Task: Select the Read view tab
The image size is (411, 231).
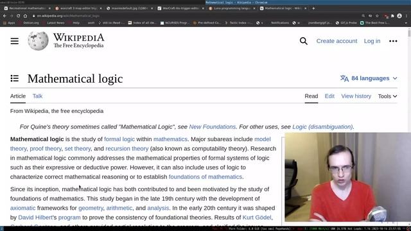Action: 311,96
